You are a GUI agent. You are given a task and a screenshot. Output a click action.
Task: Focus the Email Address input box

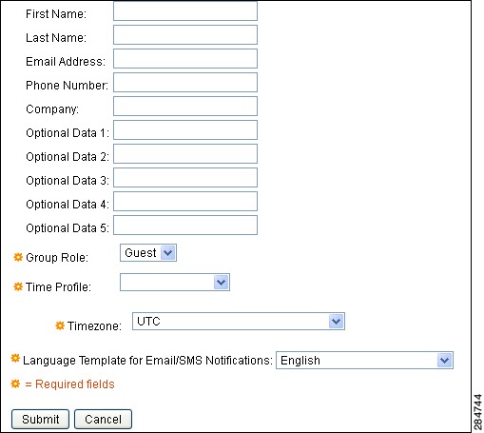click(x=185, y=59)
